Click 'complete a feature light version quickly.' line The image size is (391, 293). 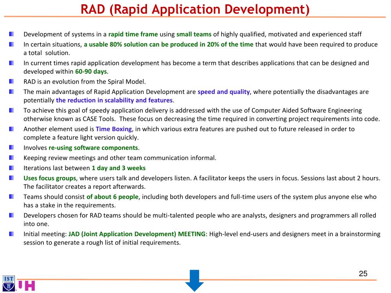coord(81,138)
